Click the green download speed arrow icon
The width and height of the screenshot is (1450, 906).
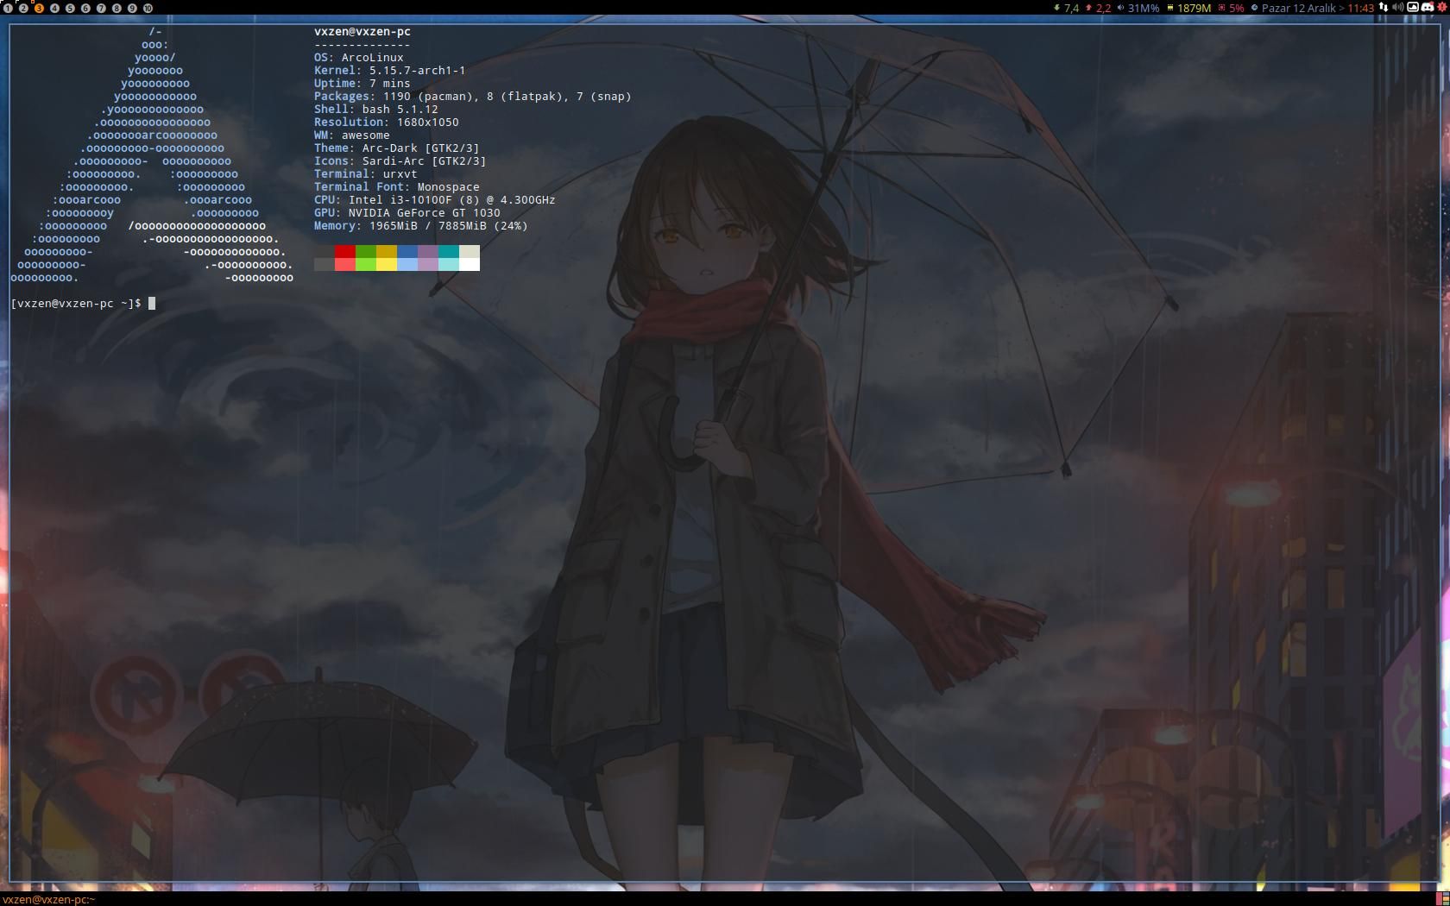[1056, 8]
